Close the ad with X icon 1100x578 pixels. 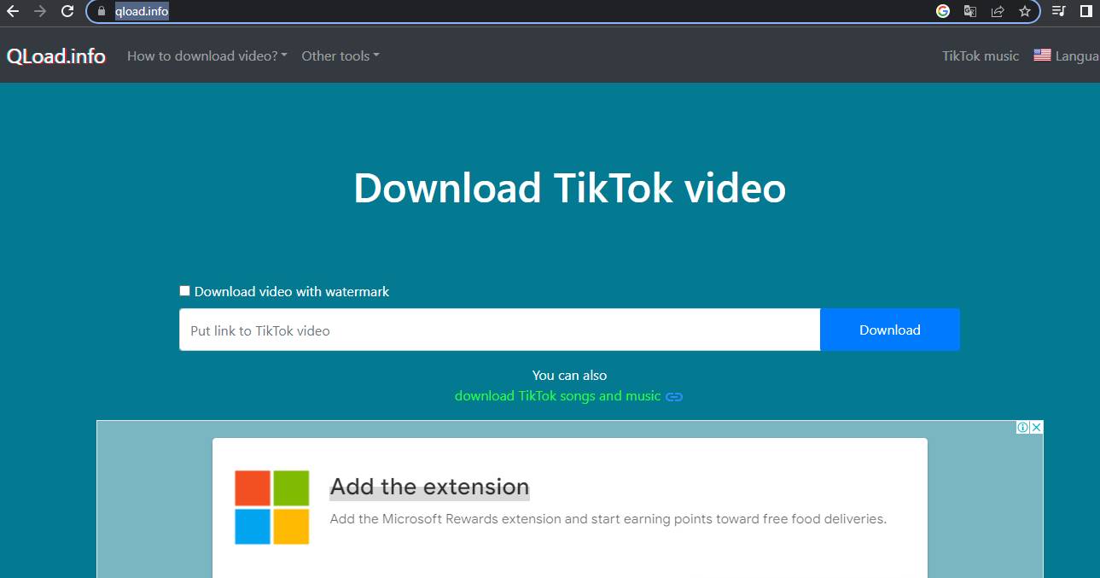[x=1036, y=427]
